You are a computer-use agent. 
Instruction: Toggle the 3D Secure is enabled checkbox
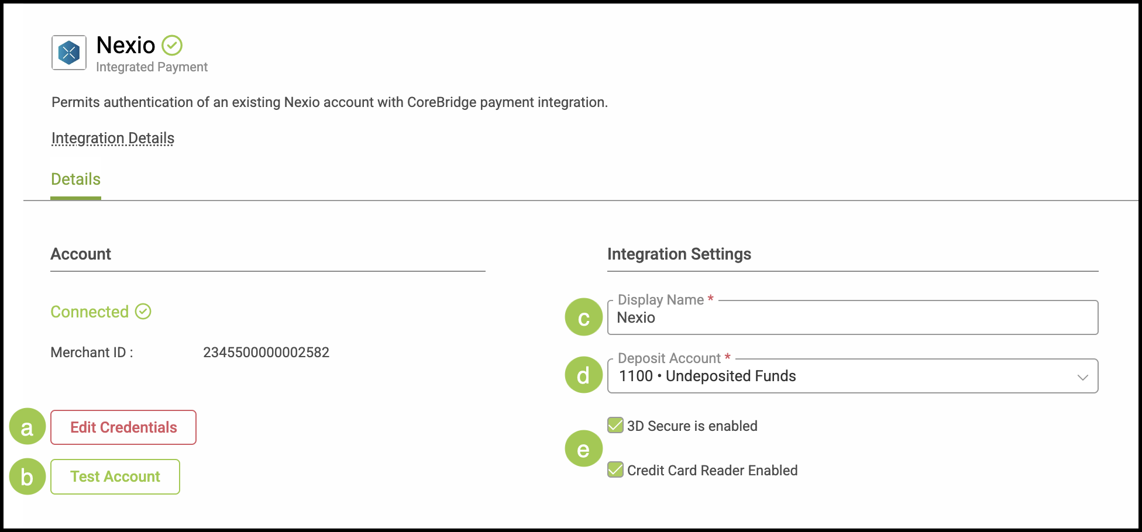615,425
